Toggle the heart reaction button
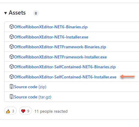Image resolution: width=139 pixels, height=127 pixels. click(25, 111)
